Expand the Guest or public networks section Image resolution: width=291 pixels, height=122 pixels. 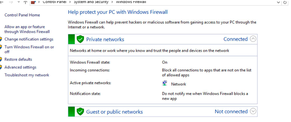pyautogui.click(x=253, y=111)
